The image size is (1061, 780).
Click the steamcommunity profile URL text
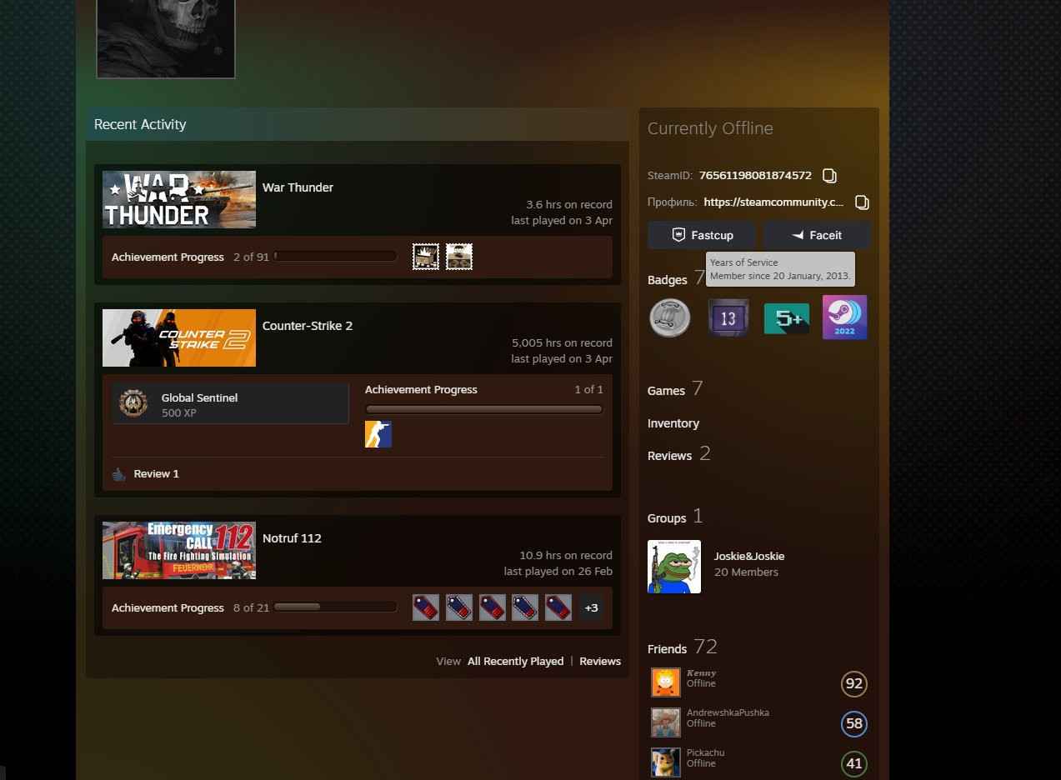click(773, 202)
